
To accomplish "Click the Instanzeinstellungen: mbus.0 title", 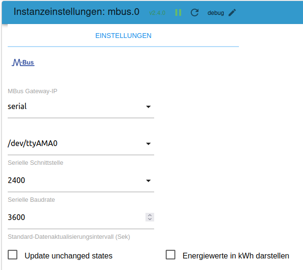I will pos(77,12).
